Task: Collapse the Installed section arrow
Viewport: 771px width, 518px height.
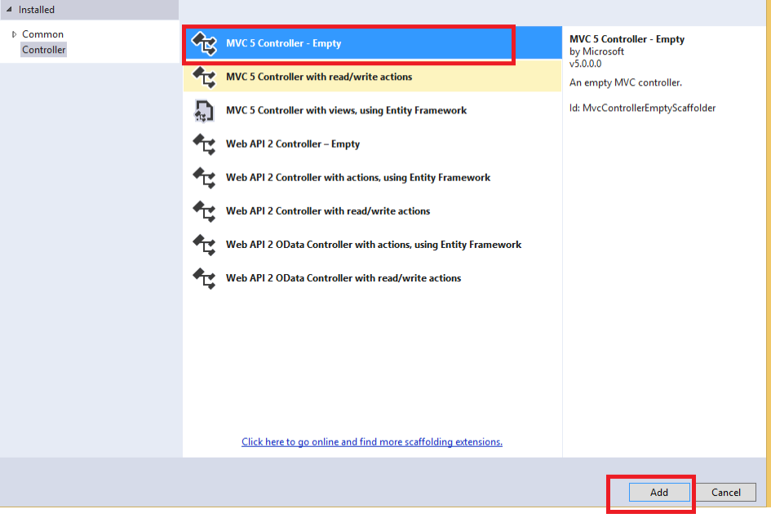Action: [x=9, y=9]
